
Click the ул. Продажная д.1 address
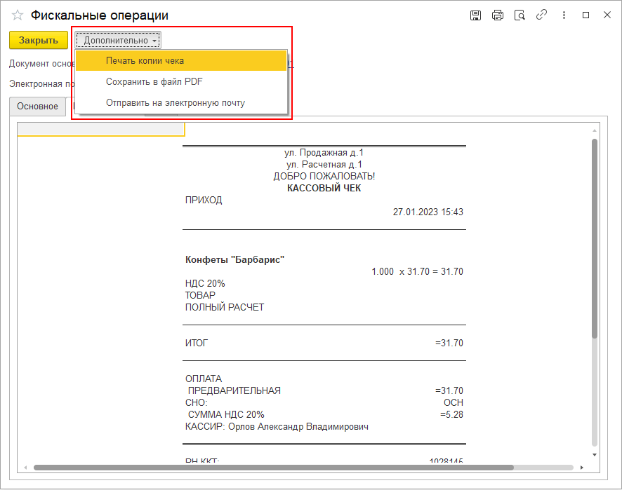[x=324, y=153]
